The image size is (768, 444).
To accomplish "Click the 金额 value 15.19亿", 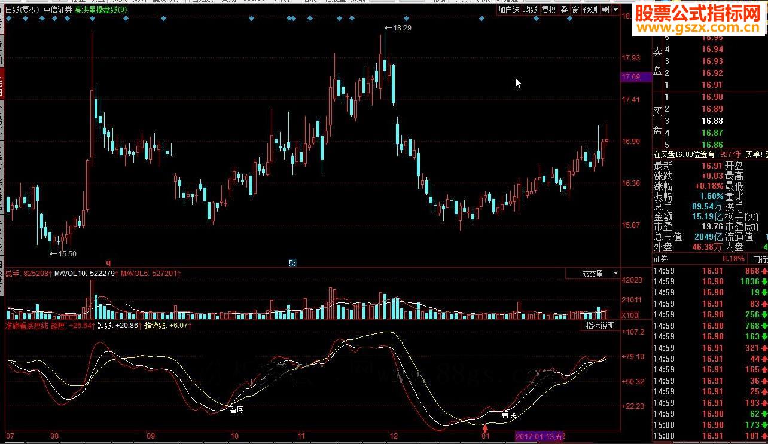I will coord(708,217).
